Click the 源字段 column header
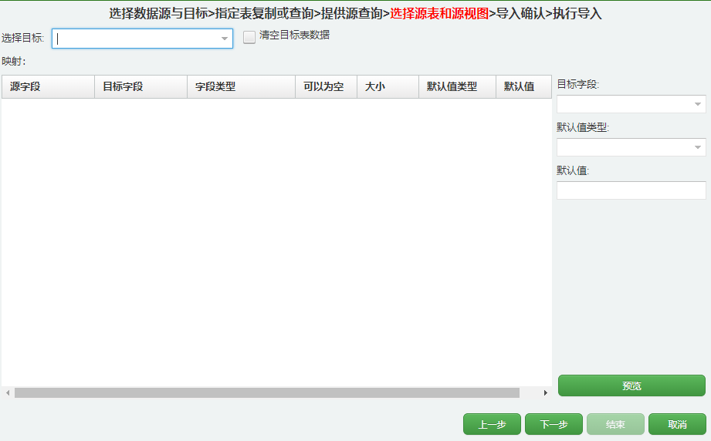This screenshot has width=711, height=441. tap(48, 86)
